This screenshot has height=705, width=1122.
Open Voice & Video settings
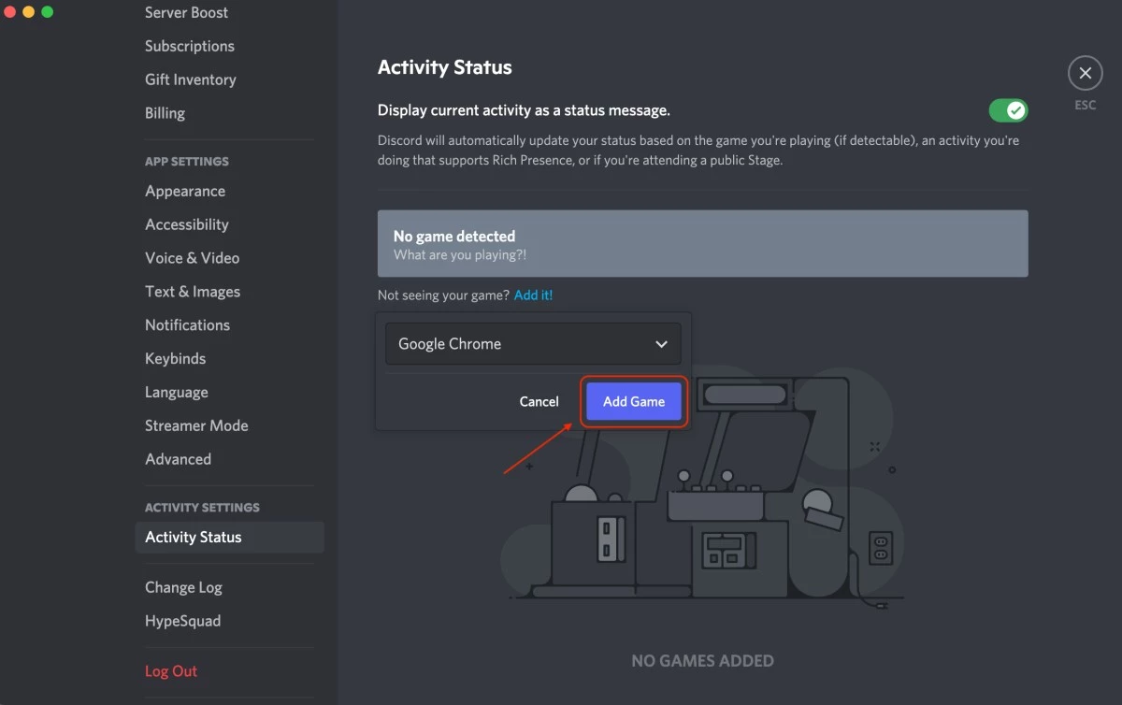pos(193,259)
